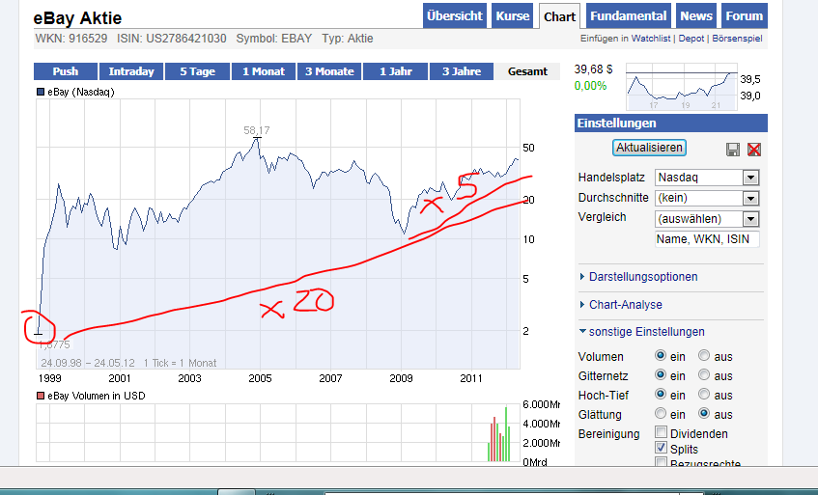Click the 24.09.98 – 24.05.12 date range text
This screenshot has height=495, width=818.
click(x=88, y=363)
